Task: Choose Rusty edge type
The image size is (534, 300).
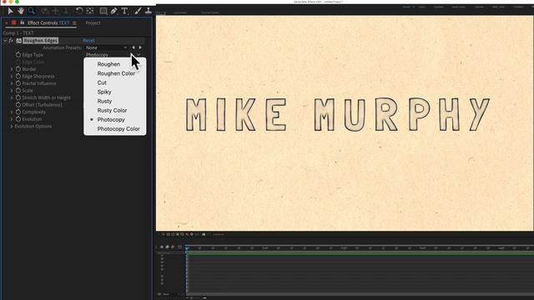Action: click(x=115, y=101)
